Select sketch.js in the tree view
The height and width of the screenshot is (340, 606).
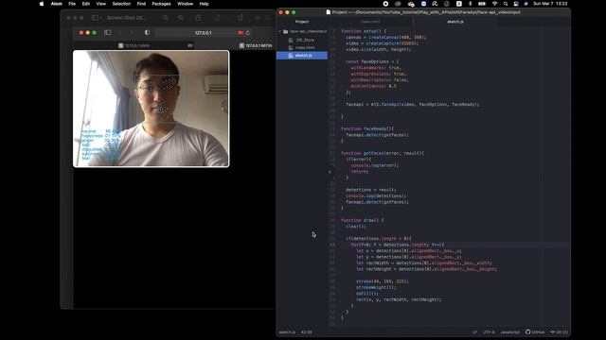click(x=302, y=56)
